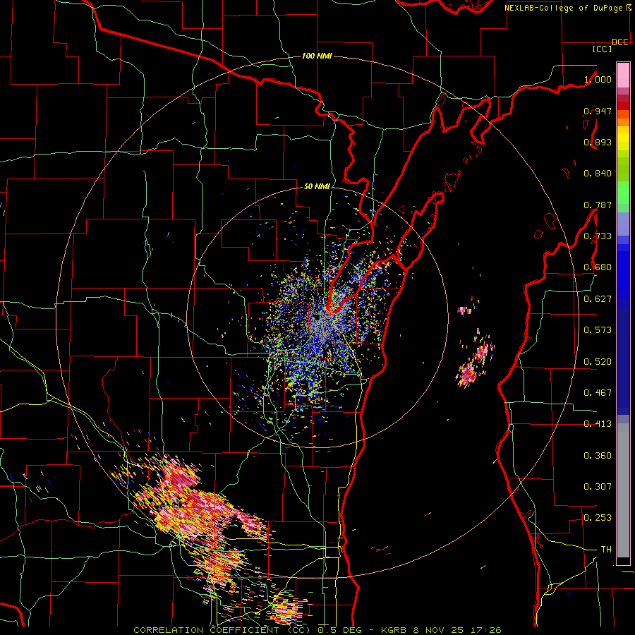This screenshot has height=635, width=635.
Task: Select the 0.627 legend value
Action: [x=598, y=299]
